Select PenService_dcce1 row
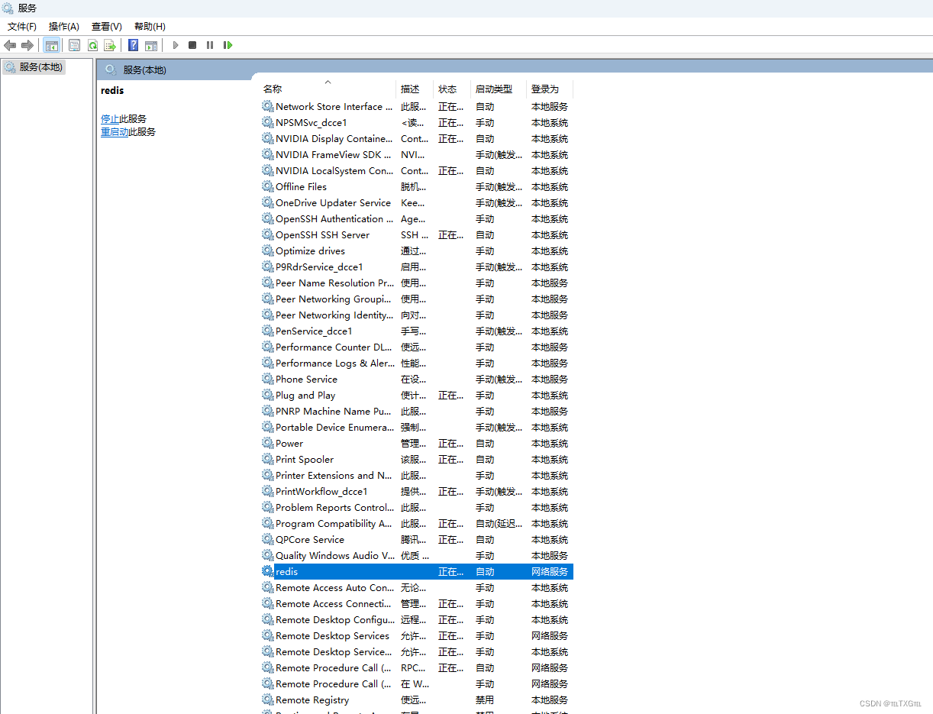 coord(417,331)
